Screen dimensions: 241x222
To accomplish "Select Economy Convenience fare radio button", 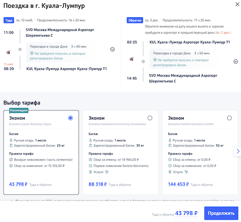I will click(150, 118).
